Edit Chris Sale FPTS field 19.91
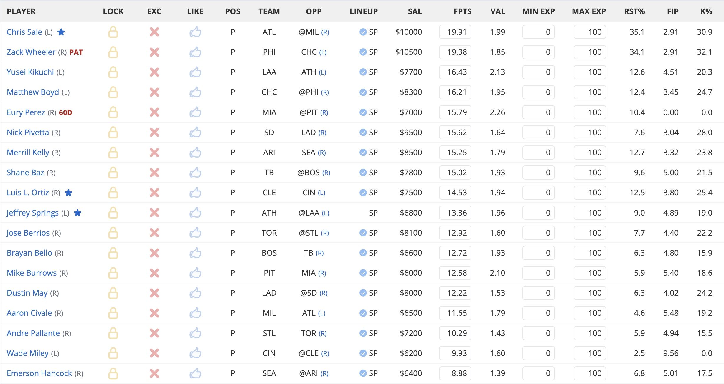The image size is (724, 384). [x=455, y=32]
